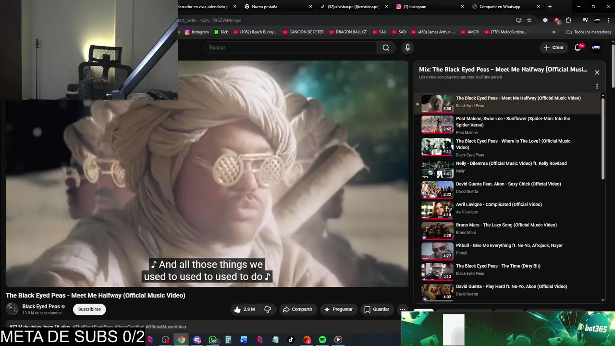Dislike the video with thumbs-down
Viewport: 615px width, 346px height.
point(268,309)
